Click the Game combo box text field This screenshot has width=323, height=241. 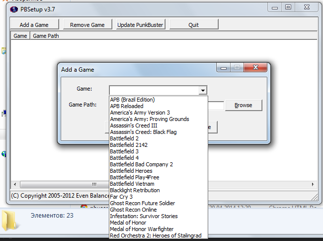coord(154,91)
